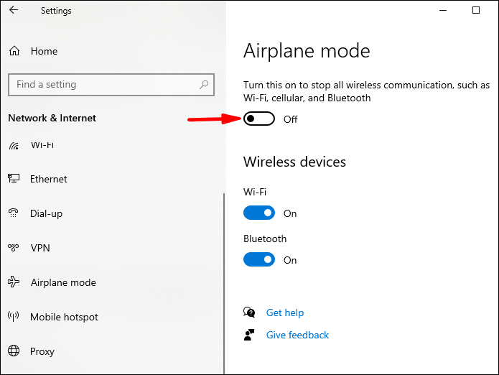Open the Ethernet settings page
The width and height of the screenshot is (499, 375).
[49, 179]
